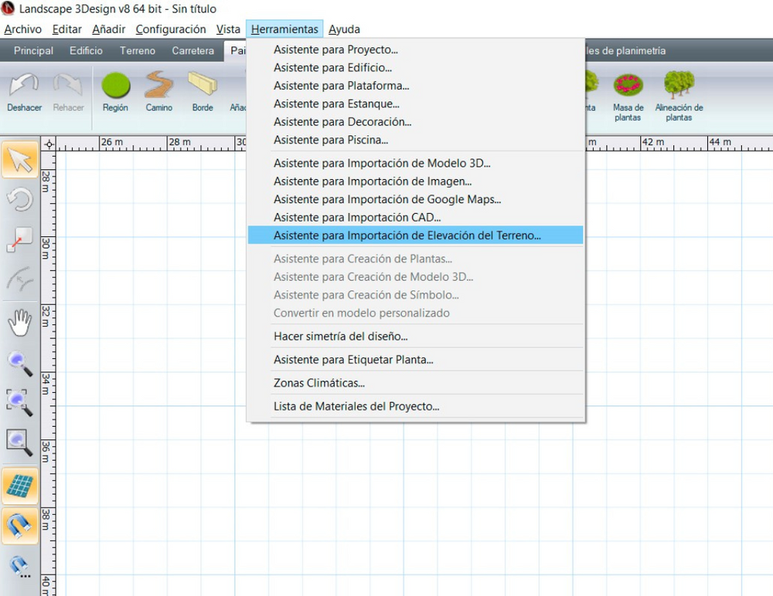Open magnet snap options with dots
This screenshot has width=773, height=596.
coord(19,567)
